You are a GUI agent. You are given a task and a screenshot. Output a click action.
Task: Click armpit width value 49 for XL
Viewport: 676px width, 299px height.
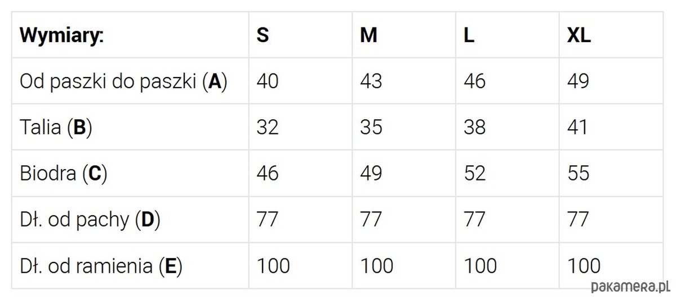click(x=578, y=81)
